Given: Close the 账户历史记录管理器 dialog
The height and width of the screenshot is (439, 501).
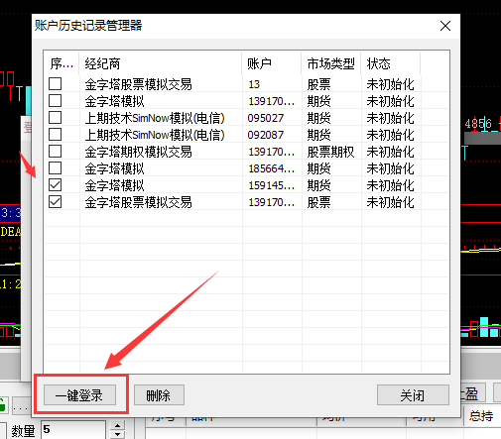Looking at the screenshot, I should pyautogui.click(x=445, y=26).
